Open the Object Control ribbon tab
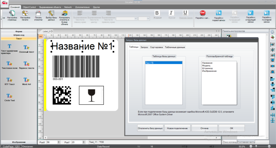The width and height of the screenshot is (276, 148). 29,7
